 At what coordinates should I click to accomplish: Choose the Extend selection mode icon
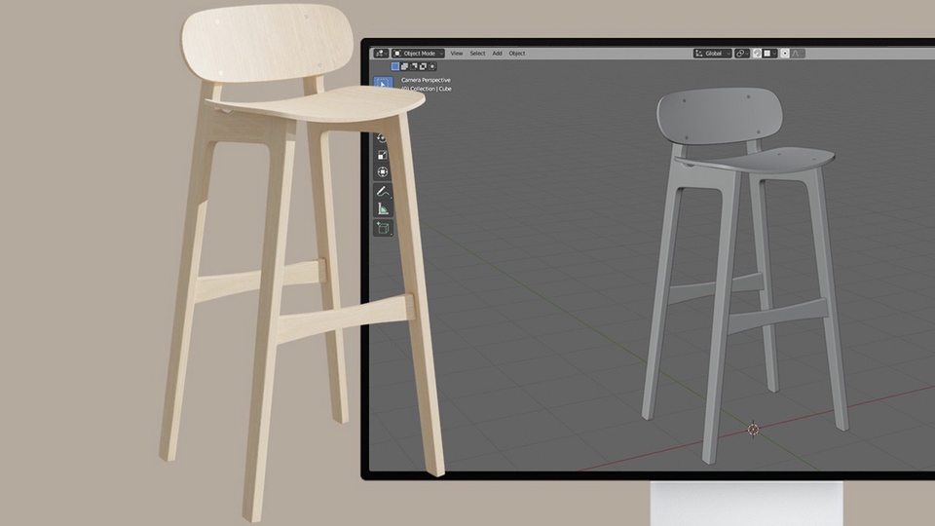pos(404,66)
